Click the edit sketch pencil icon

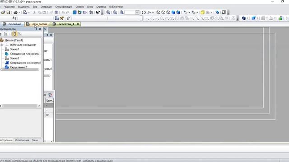click(62, 18)
